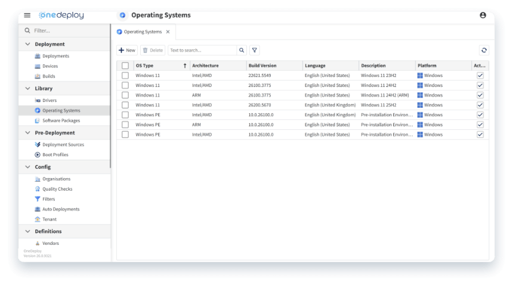Open Boot Profiles in the sidebar

pos(55,154)
